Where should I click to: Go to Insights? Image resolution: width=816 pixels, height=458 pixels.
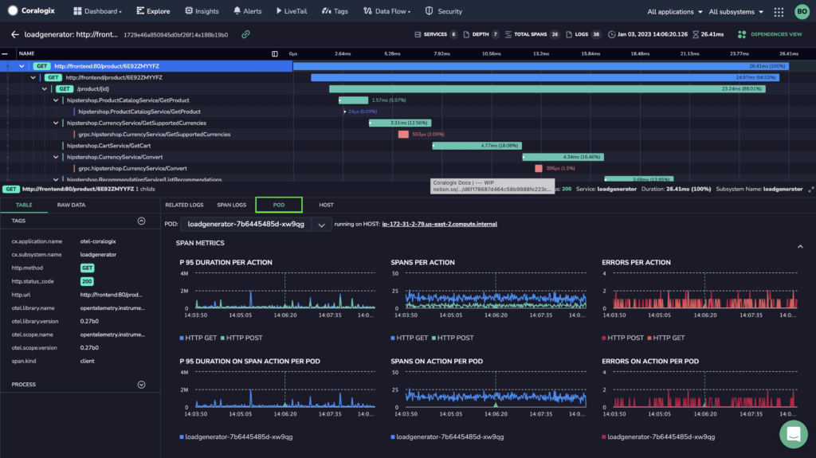pos(202,11)
